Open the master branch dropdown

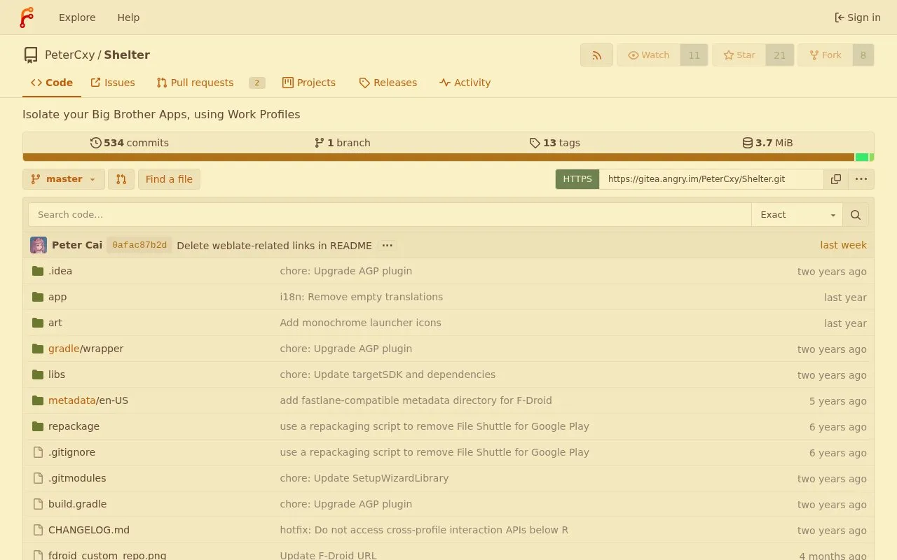tap(64, 179)
